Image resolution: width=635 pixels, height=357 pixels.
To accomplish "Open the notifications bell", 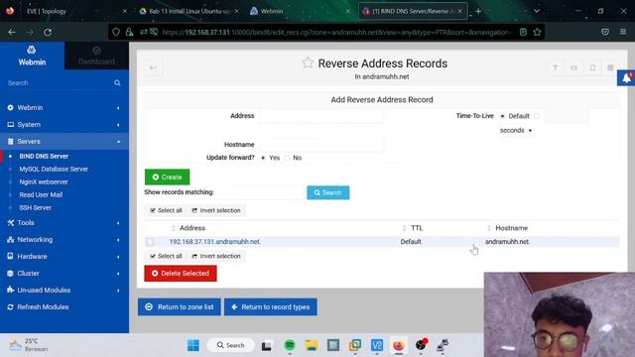I will click(626, 77).
